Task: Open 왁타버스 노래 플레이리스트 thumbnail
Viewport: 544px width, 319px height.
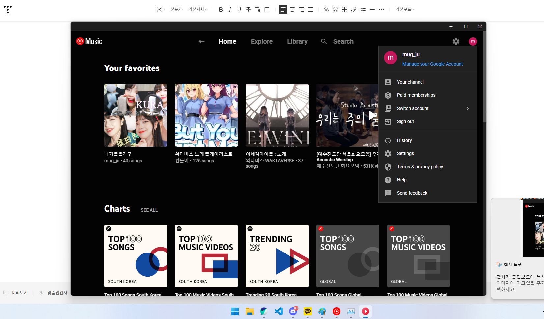Action: [206, 115]
